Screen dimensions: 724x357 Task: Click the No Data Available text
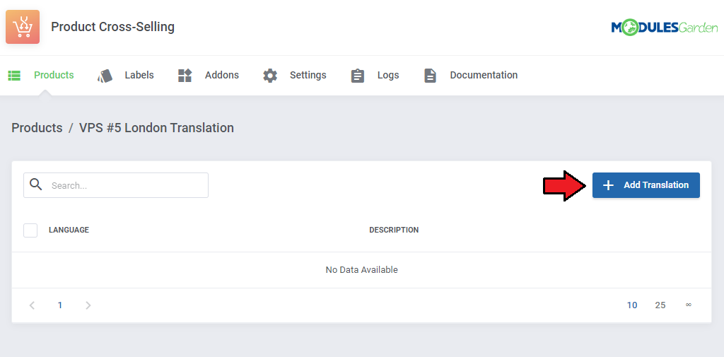pyautogui.click(x=361, y=270)
